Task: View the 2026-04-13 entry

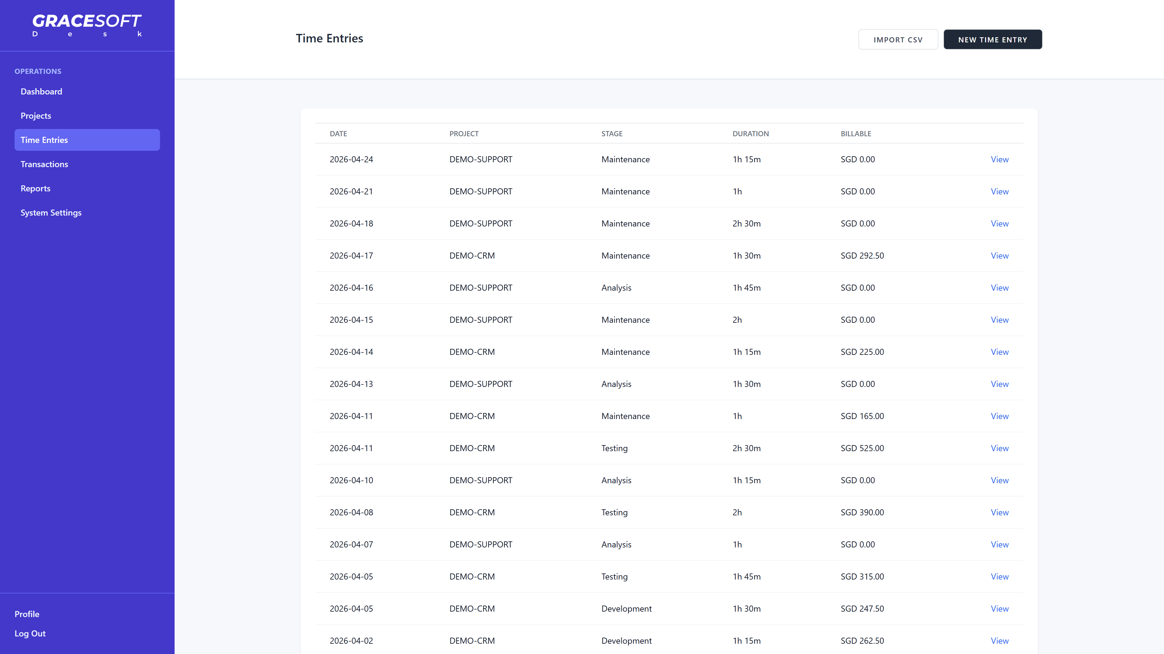Action: click(x=999, y=384)
